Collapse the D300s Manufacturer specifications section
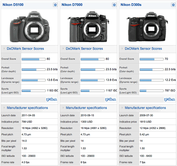Image resolution: width=177 pixels, height=166 pixels. pos(122,108)
